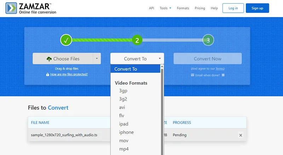Screen dimensions: 283x155
Task: Remove sample file with the X icon
Action: [x=241, y=135]
